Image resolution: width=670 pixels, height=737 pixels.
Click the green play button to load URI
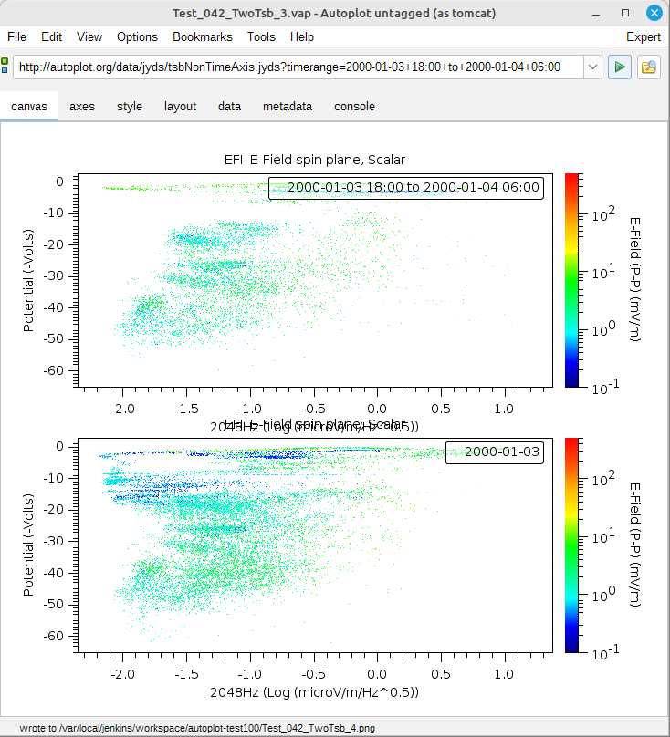620,67
